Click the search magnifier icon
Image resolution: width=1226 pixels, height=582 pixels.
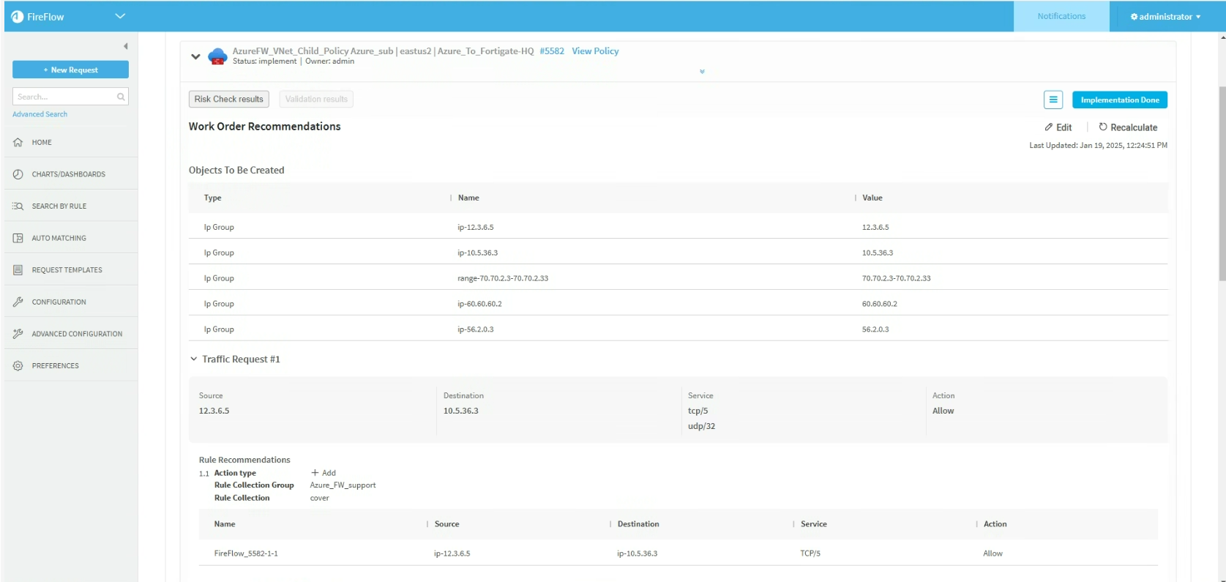click(x=121, y=97)
